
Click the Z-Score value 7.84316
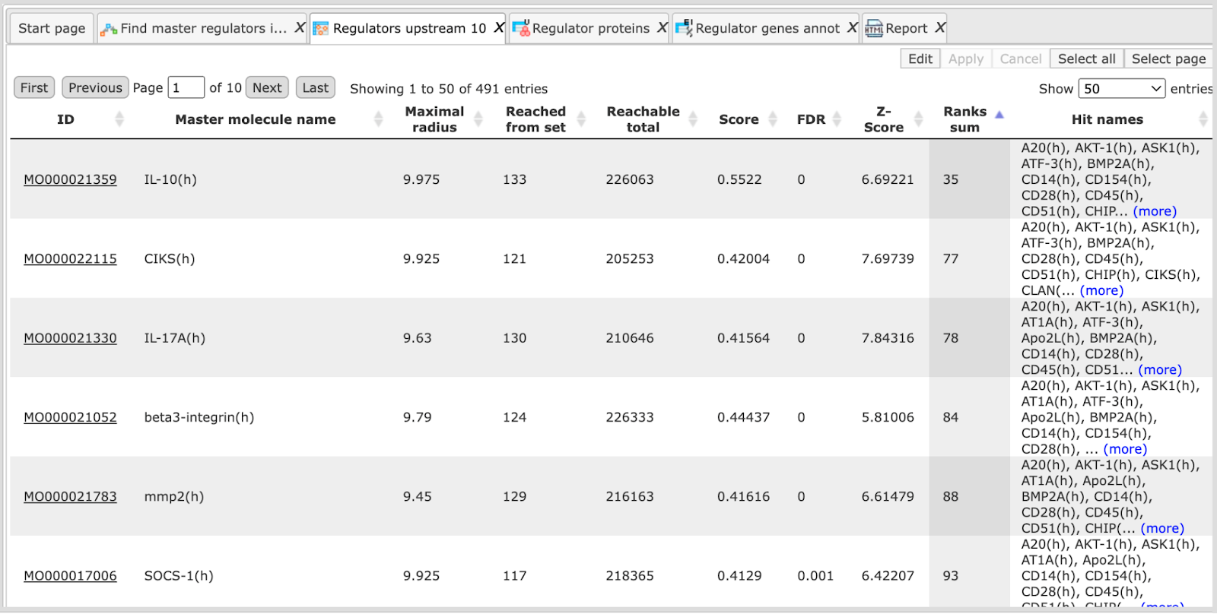point(888,337)
